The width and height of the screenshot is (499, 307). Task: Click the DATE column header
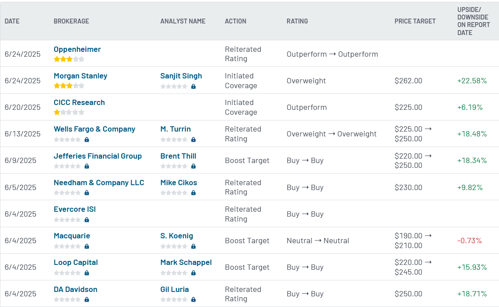(x=12, y=21)
